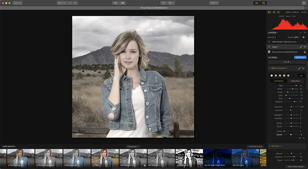Toggle visibility of the B&W Conversion filter
This screenshot has height=169, width=308.
(x=303, y=68)
